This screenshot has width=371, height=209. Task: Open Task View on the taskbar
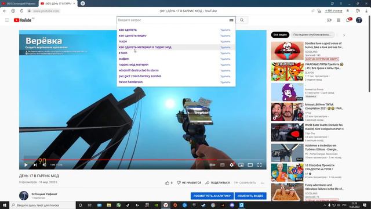(x=90, y=205)
